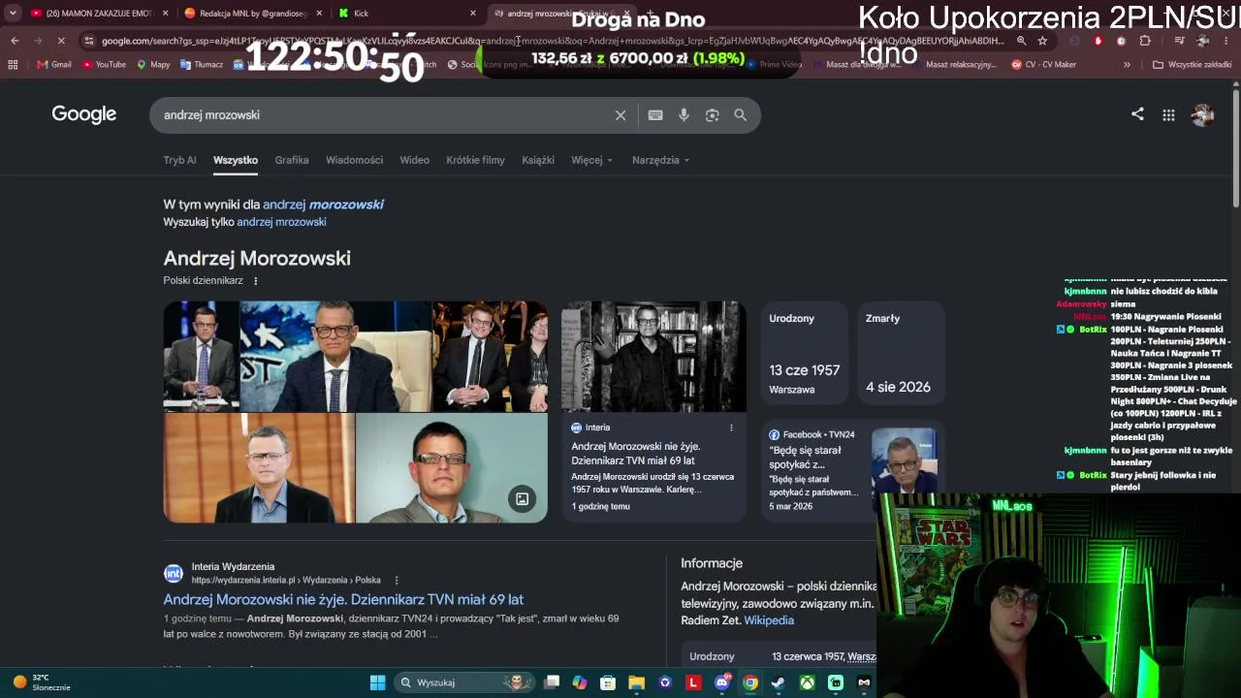This screenshot has height=698, width=1241.
Task: Open the corrected 'andrzej morozowski' suggestion
Action: (x=323, y=205)
